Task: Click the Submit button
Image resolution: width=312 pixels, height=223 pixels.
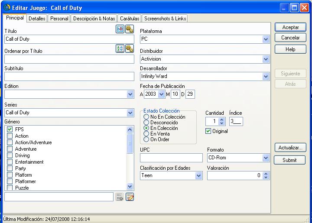Action: coord(289,160)
